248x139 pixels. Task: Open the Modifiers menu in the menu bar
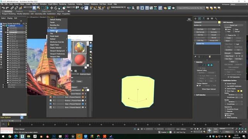coord(35,4)
